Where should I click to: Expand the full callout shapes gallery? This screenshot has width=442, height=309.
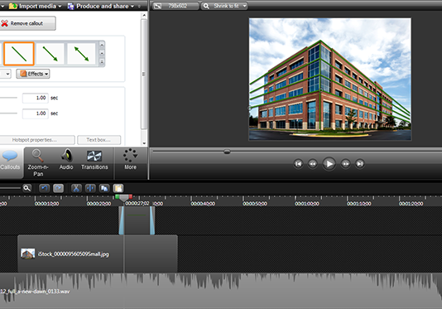click(x=102, y=61)
